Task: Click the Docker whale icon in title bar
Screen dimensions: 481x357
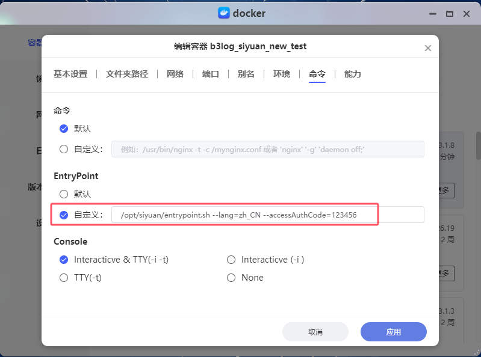Action: pos(223,13)
